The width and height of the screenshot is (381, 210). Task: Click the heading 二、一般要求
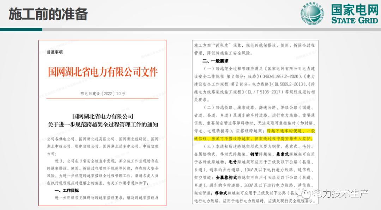pos(215,61)
